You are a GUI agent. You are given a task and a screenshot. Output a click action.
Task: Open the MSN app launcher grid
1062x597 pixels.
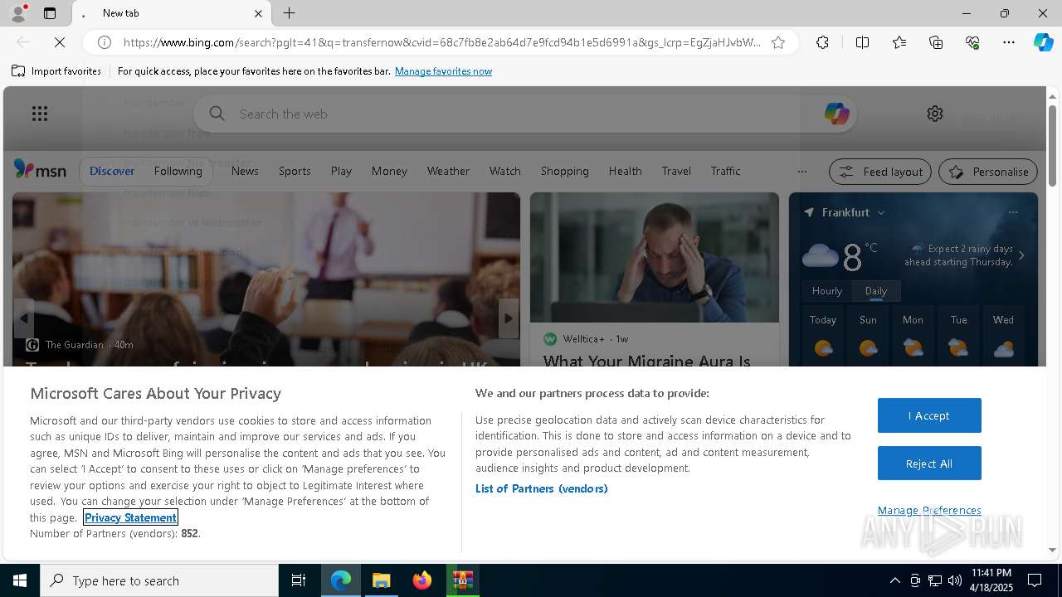pos(39,114)
